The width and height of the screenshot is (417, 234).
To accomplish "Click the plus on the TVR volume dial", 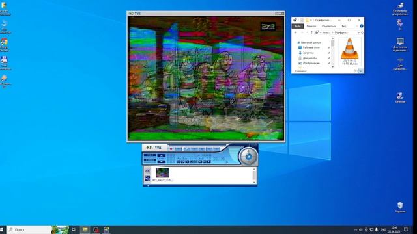I will click(x=248, y=151).
